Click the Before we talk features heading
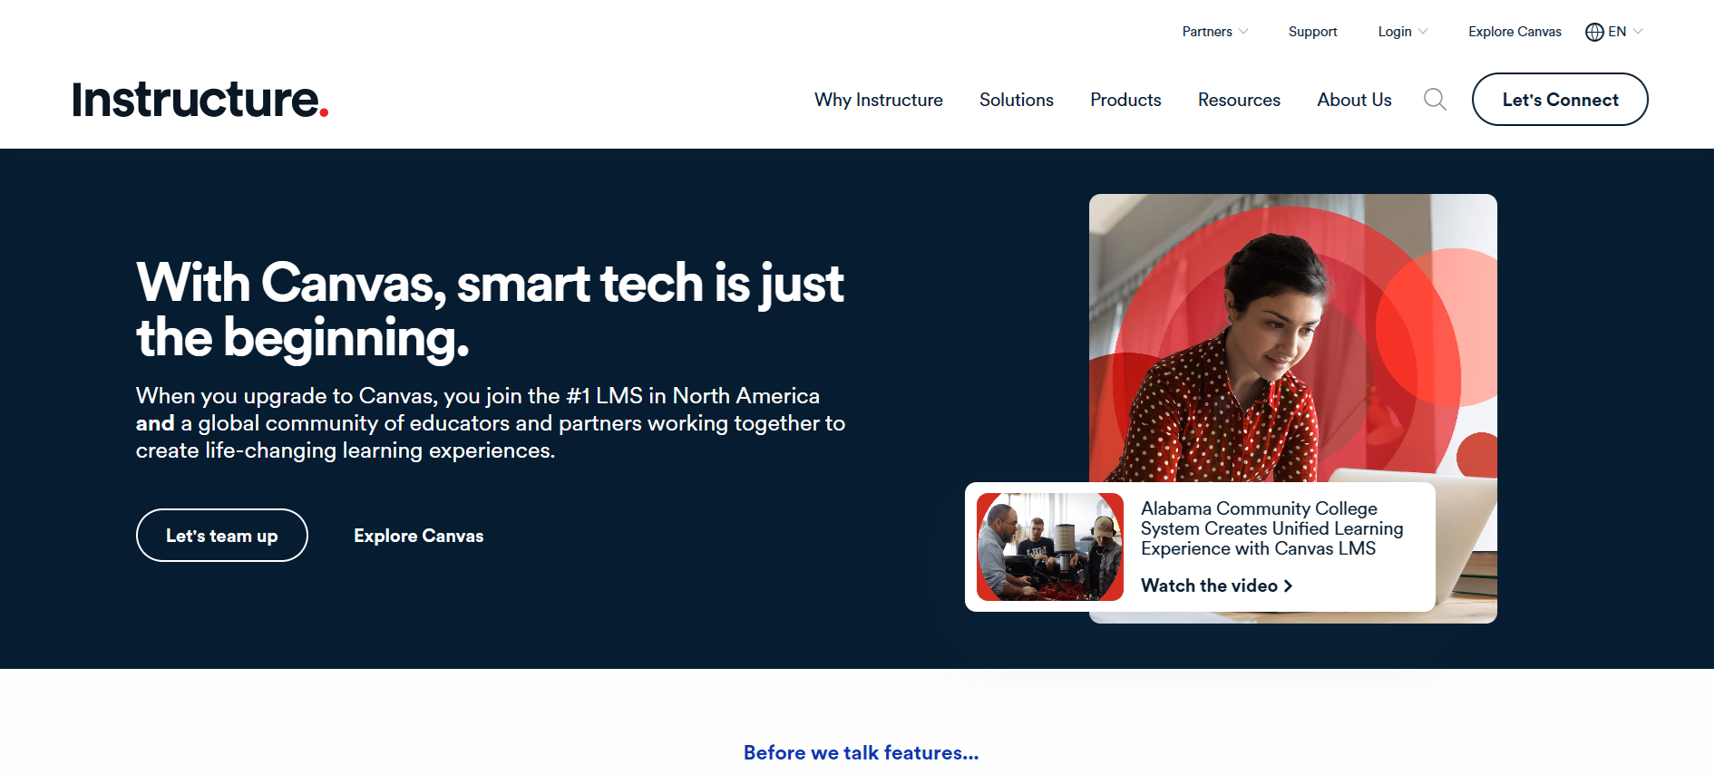 [861, 753]
